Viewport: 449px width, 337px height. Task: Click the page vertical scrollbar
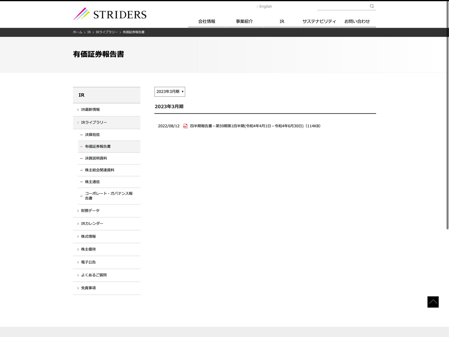[447, 112]
